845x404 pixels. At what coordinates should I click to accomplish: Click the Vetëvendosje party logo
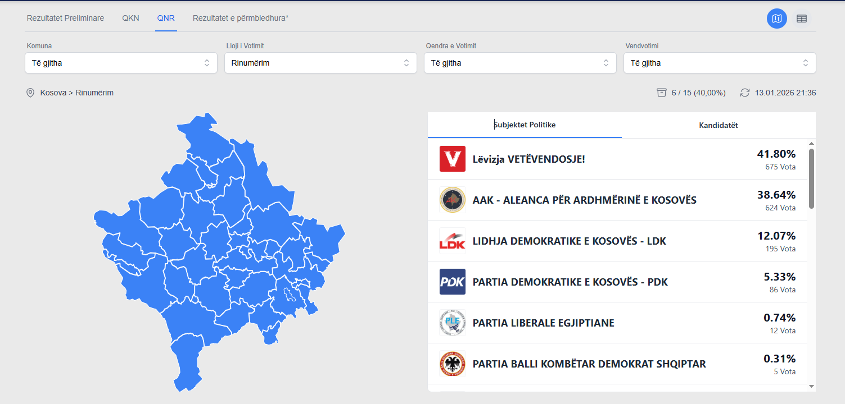pyautogui.click(x=453, y=159)
